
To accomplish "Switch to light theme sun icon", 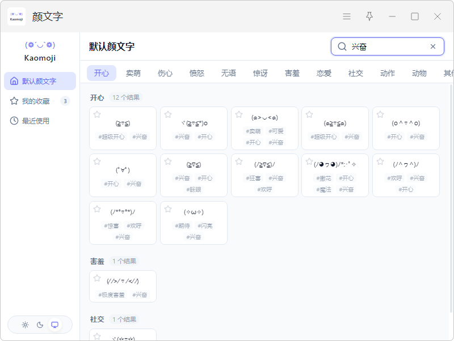I will click(25, 325).
